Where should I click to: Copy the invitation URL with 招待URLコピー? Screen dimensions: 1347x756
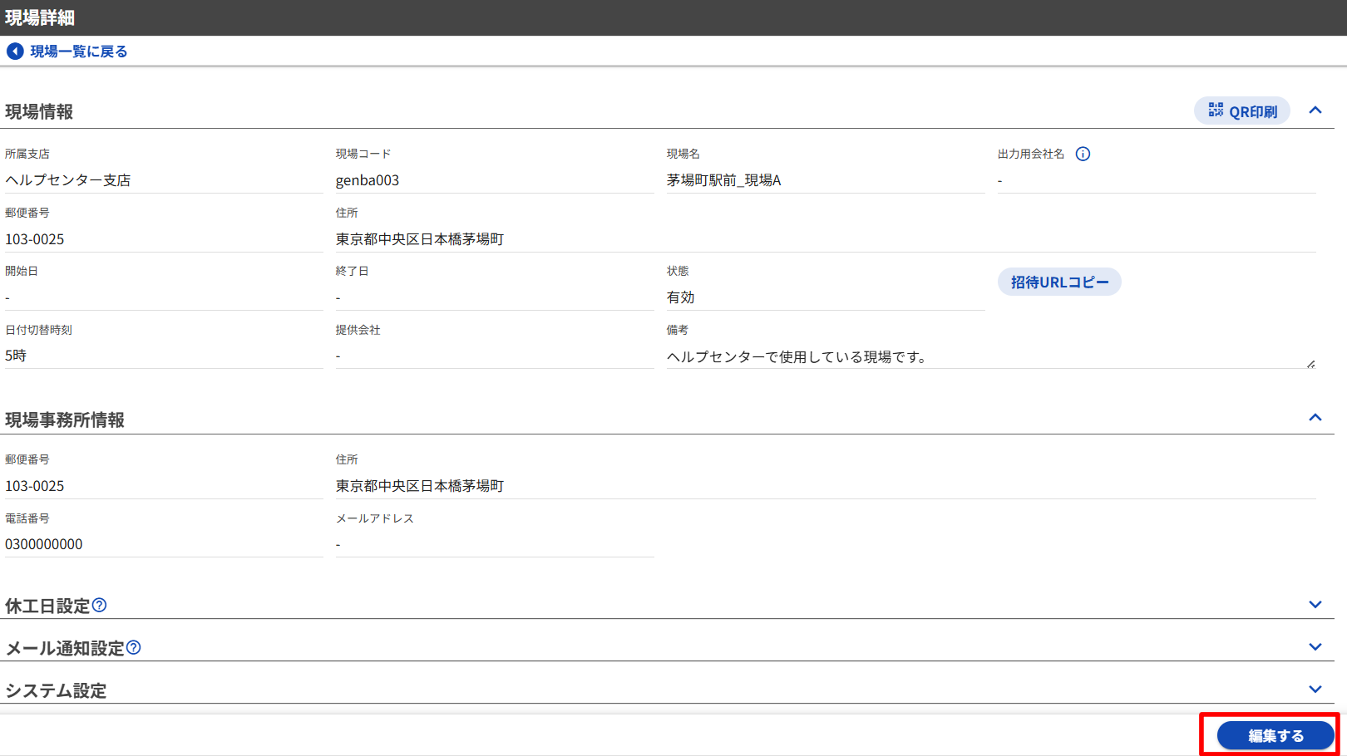(1058, 282)
